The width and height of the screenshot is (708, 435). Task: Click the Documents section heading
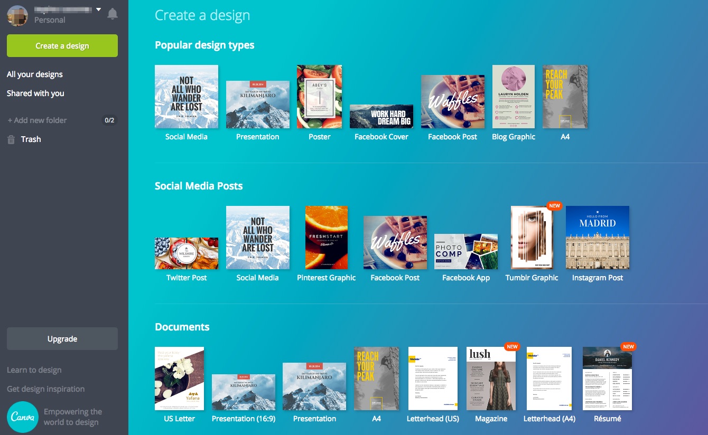pos(182,327)
